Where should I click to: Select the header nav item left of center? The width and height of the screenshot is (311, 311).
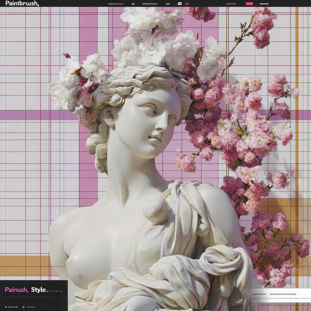(151, 3)
